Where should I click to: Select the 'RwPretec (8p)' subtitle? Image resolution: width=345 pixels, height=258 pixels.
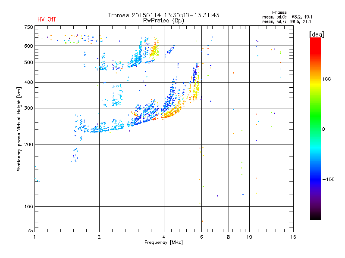(163, 21)
